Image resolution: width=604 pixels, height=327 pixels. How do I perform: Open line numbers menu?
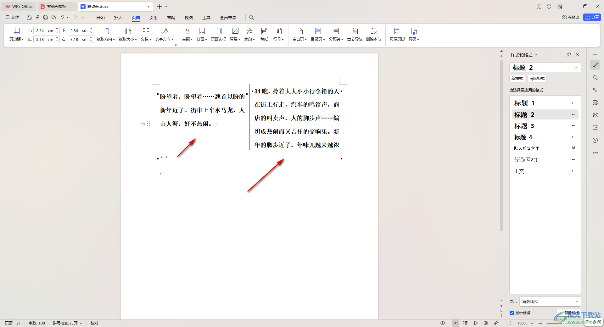tap(278, 34)
